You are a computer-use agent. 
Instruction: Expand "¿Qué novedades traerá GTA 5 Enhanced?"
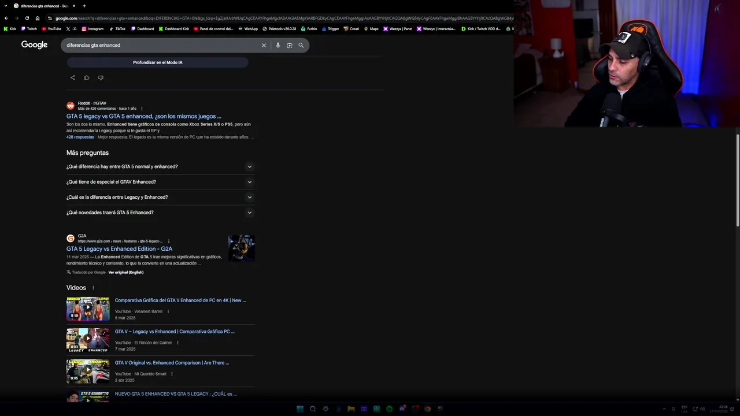[160, 212]
